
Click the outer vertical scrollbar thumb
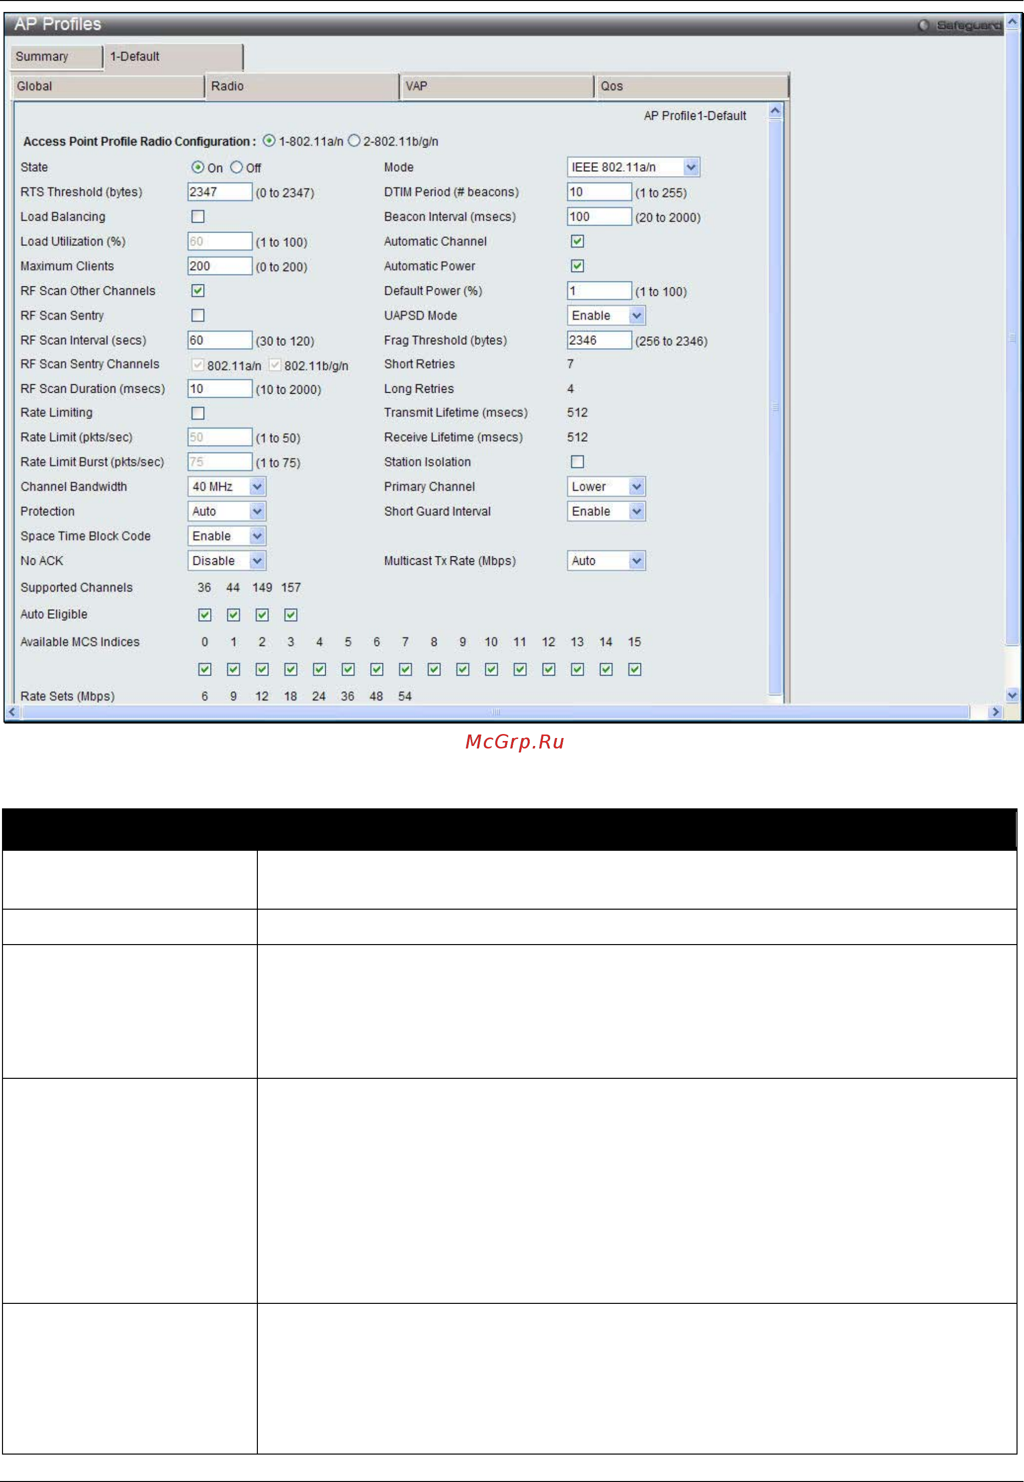pyautogui.click(x=1012, y=338)
